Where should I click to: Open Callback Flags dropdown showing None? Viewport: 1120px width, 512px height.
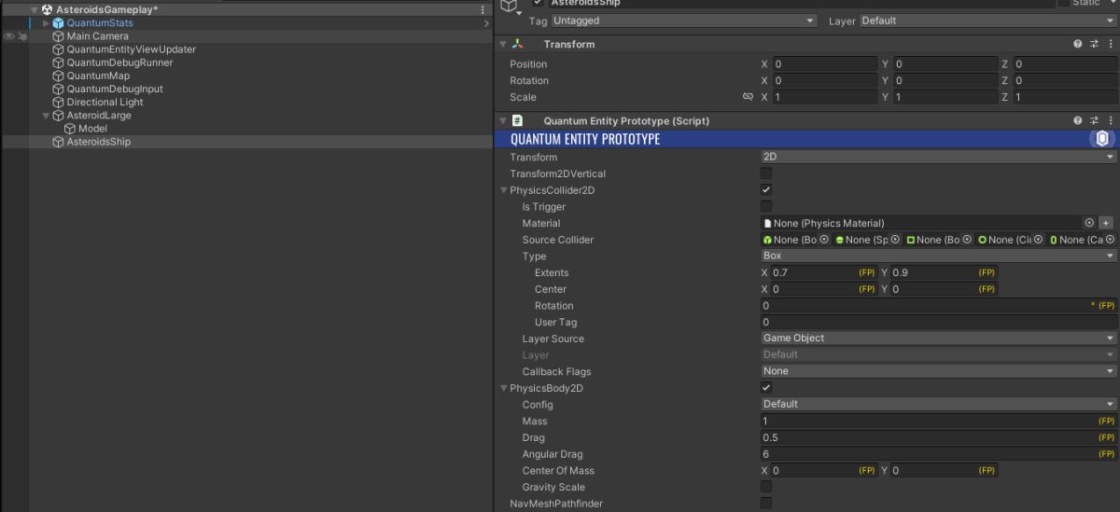(x=939, y=371)
